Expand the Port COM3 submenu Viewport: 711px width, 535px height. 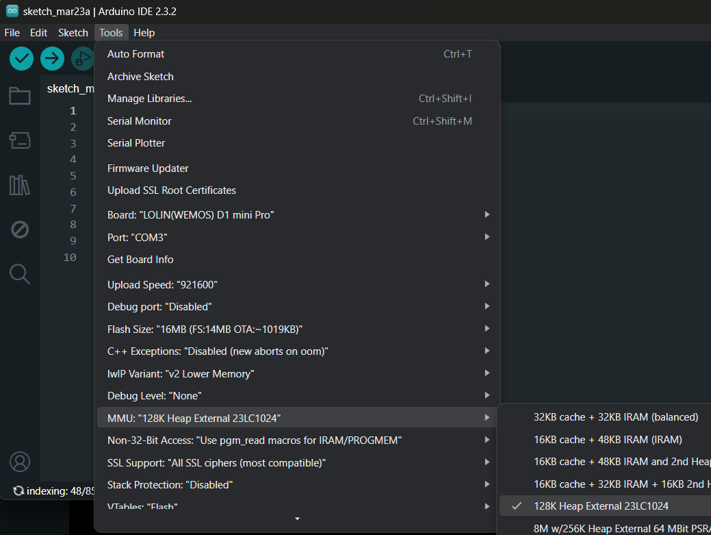pos(297,237)
